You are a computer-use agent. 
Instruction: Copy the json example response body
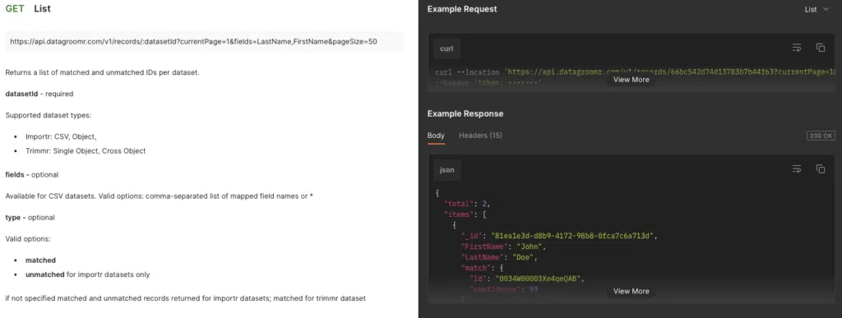(x=821, y=169)
